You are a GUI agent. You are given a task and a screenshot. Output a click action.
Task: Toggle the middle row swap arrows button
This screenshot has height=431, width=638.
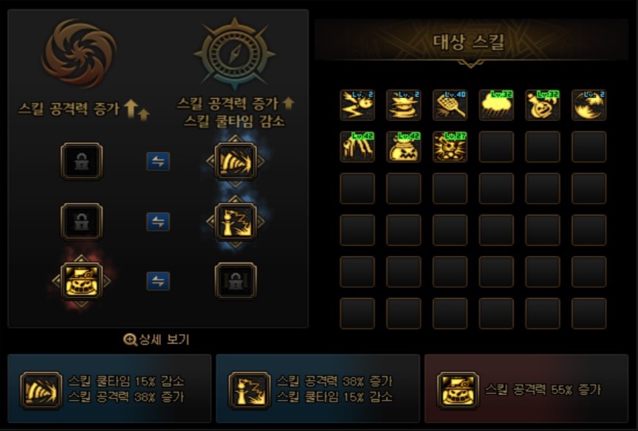[x=158, y=221]
